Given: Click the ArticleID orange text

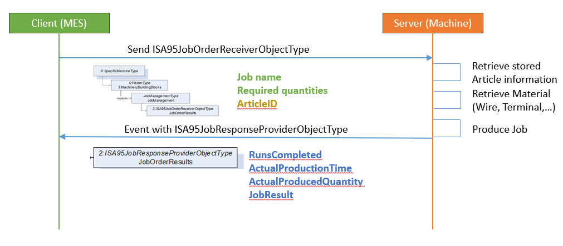Looking at the screenshot, I should tap(257, 104).
